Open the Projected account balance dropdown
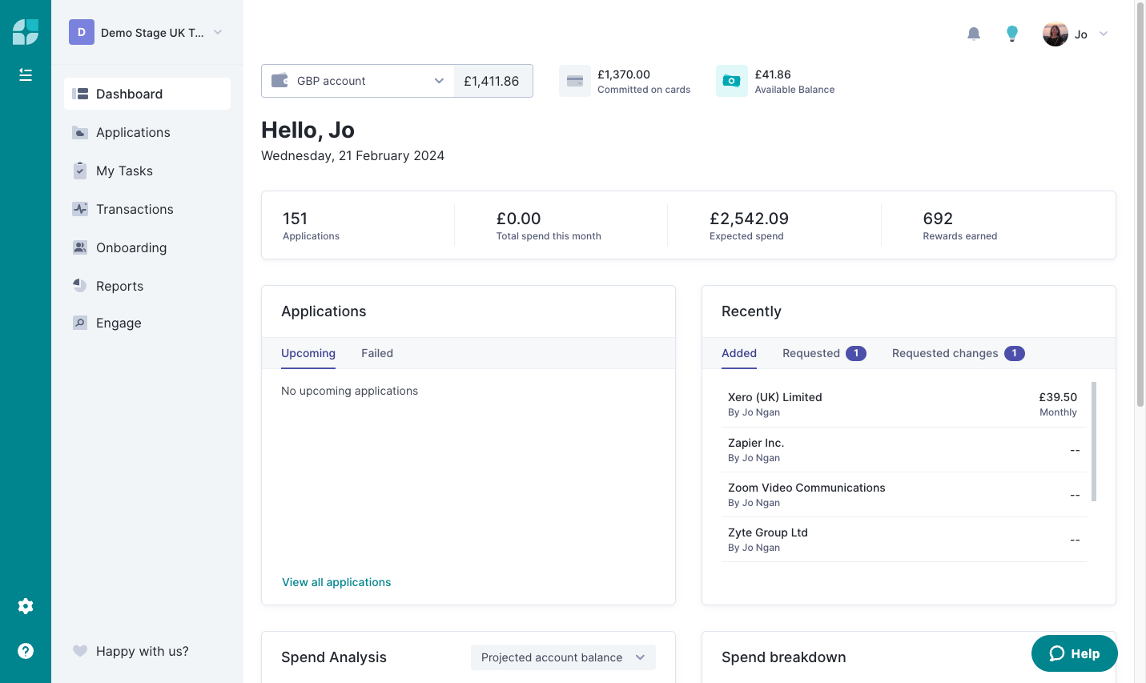Image resolution: width=1146 pixels, height=683 pixels. [563, 657]
